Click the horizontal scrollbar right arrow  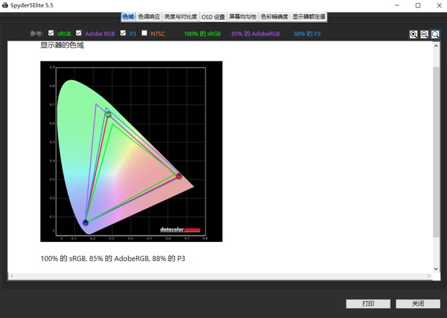(428, 276)
